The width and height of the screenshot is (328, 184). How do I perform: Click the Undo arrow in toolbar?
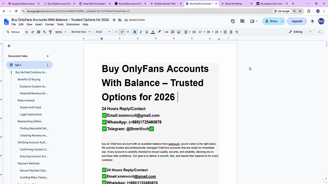coord(26,32)
